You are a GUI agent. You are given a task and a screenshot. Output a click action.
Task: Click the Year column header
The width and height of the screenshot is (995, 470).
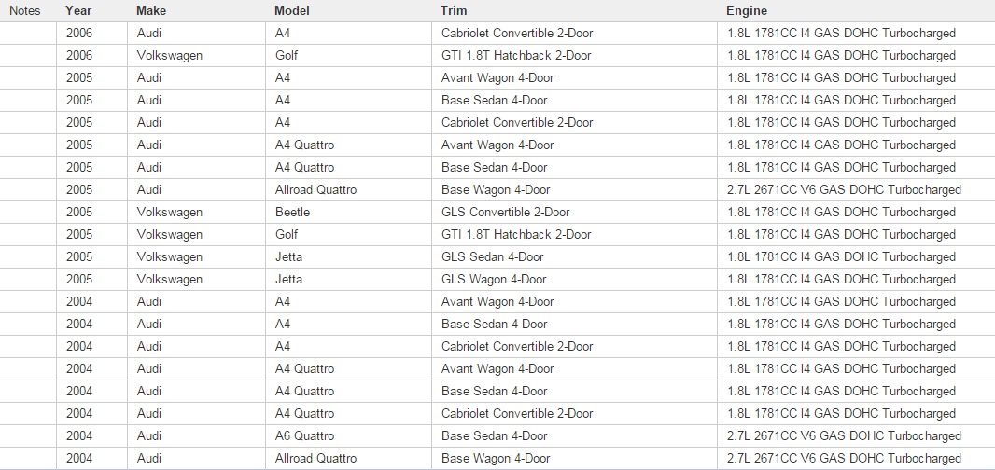(x=79, y=10)
